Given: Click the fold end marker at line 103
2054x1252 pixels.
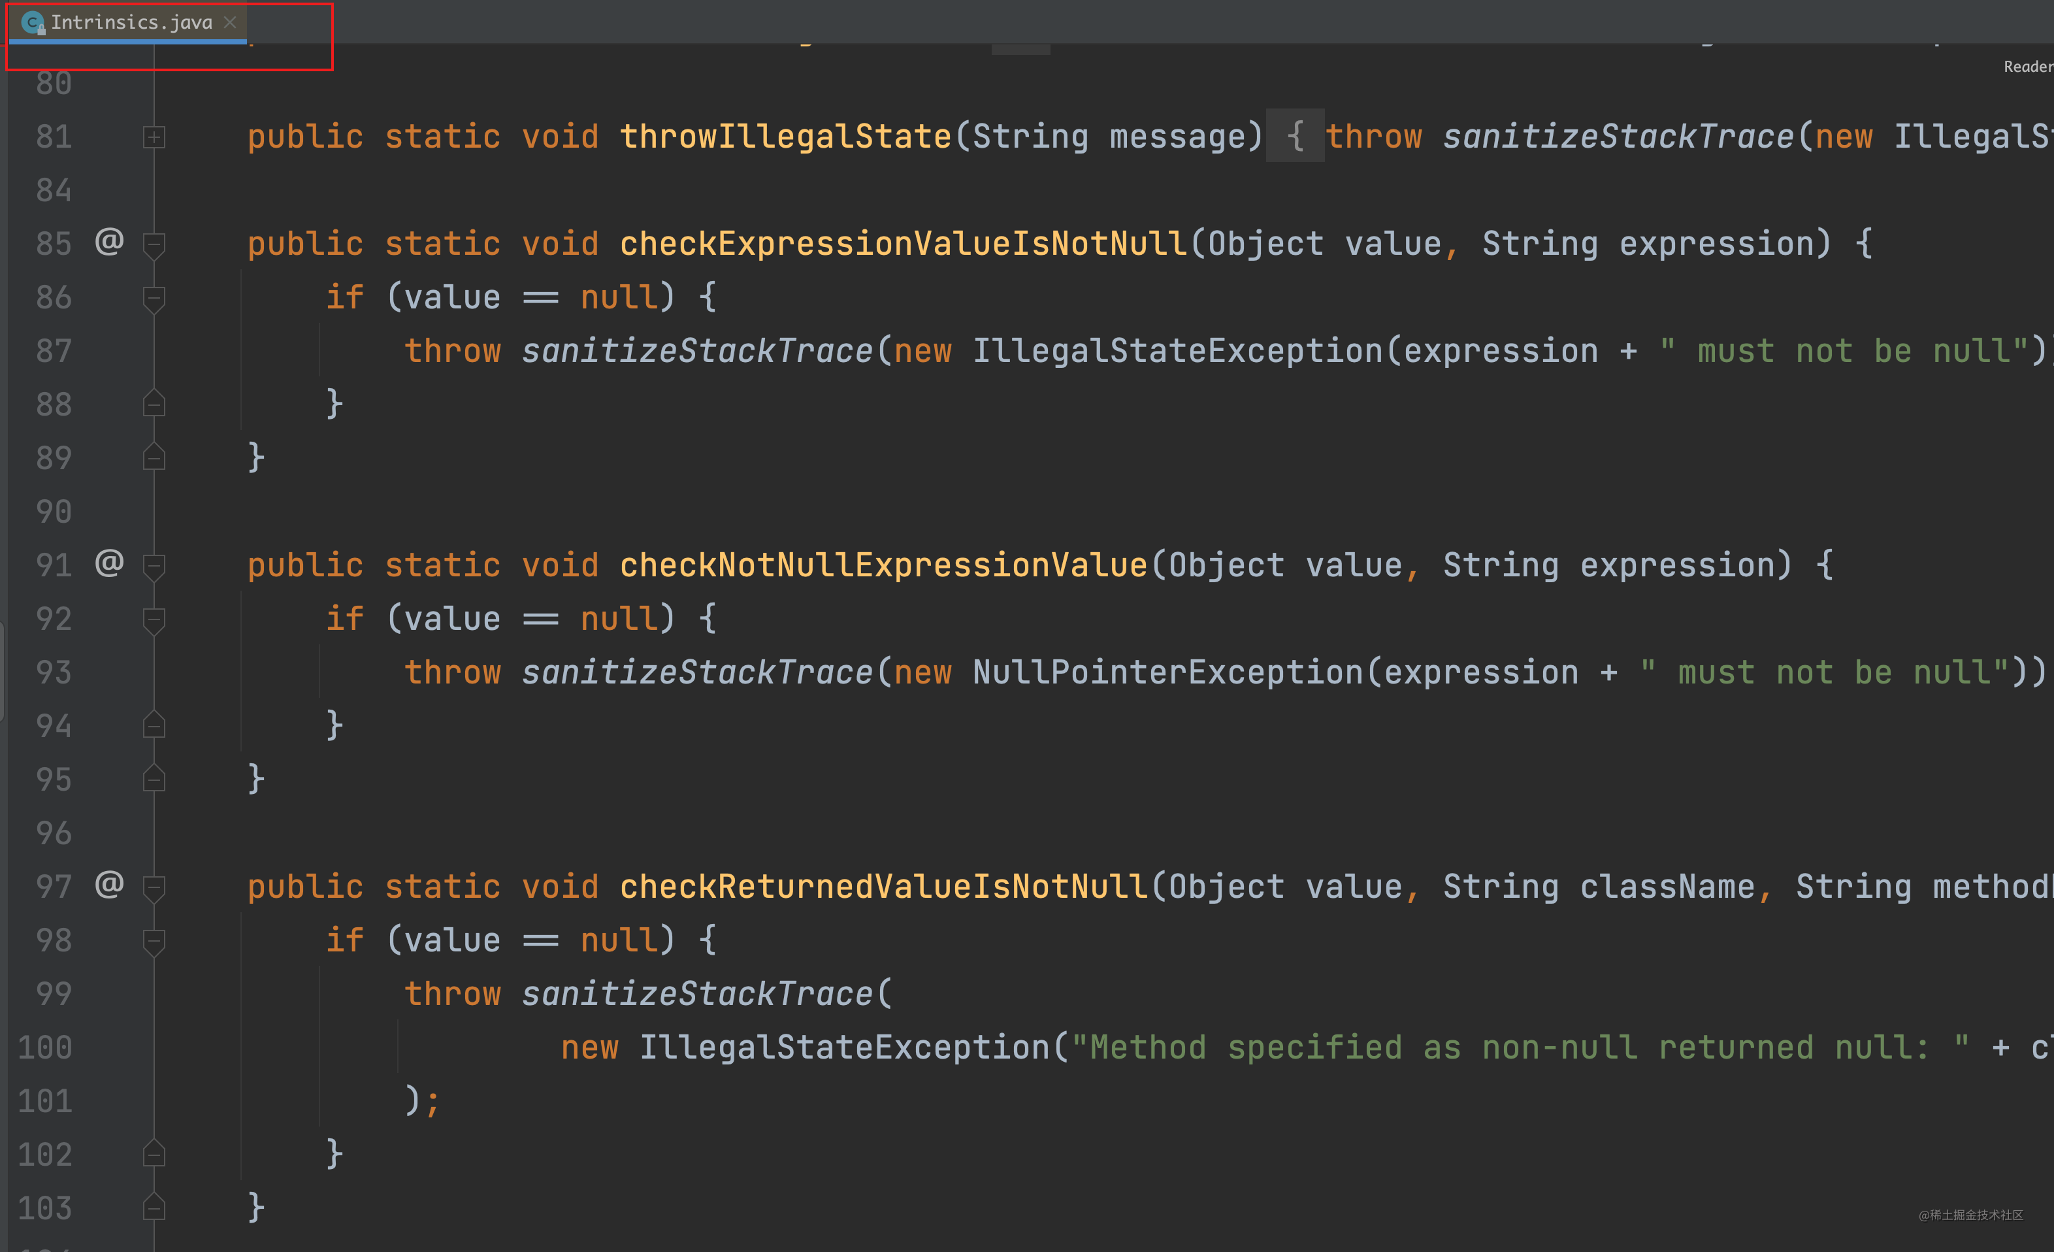Looking at the screenshot, I should click(x=154, y=1207).
